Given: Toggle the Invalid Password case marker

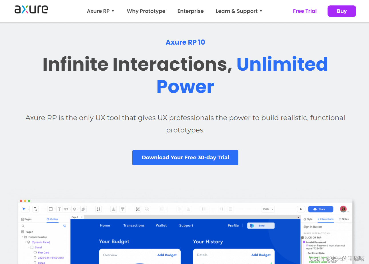Looking at the screenshot, I should (x=304, y=242).
